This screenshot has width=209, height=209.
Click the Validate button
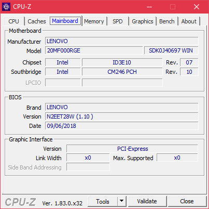[147, 201]
